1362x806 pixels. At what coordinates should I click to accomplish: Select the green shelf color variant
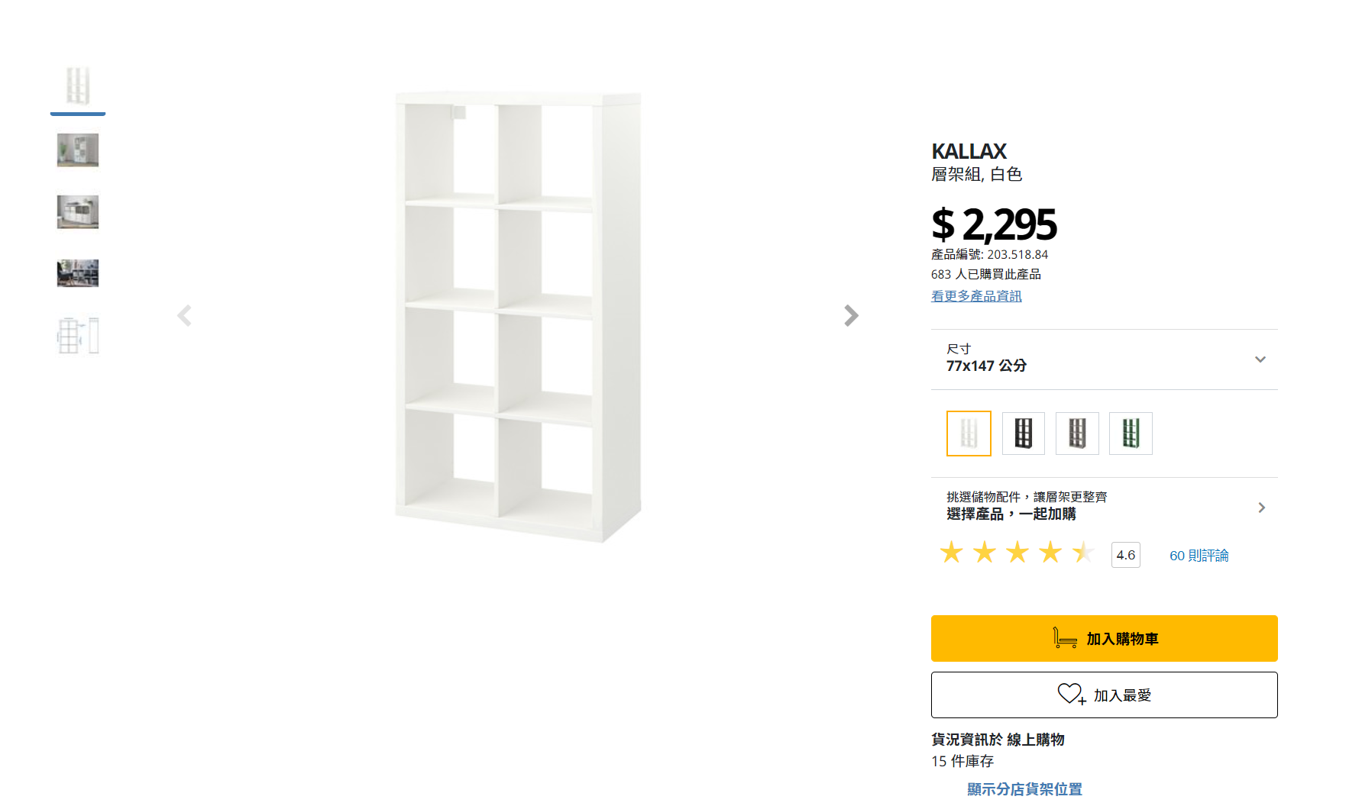point(1131,434)
